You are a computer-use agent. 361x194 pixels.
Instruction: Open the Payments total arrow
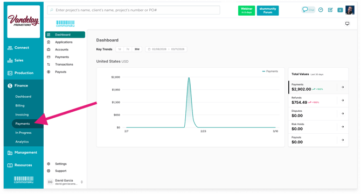coord(343,87)
